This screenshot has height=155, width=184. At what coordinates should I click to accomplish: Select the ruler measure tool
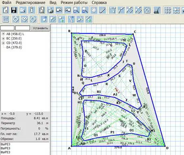102,10
